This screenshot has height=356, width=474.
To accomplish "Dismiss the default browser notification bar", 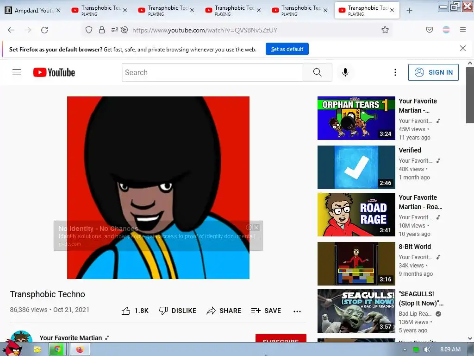I will (x=462, y=48).
